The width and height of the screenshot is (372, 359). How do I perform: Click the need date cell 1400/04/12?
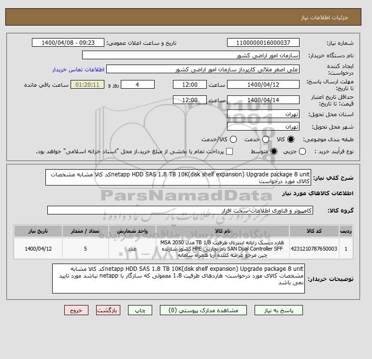pos(38,249)
